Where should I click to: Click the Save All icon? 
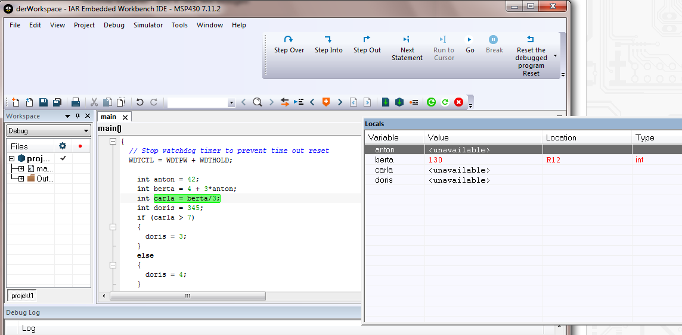pos(57,102)
